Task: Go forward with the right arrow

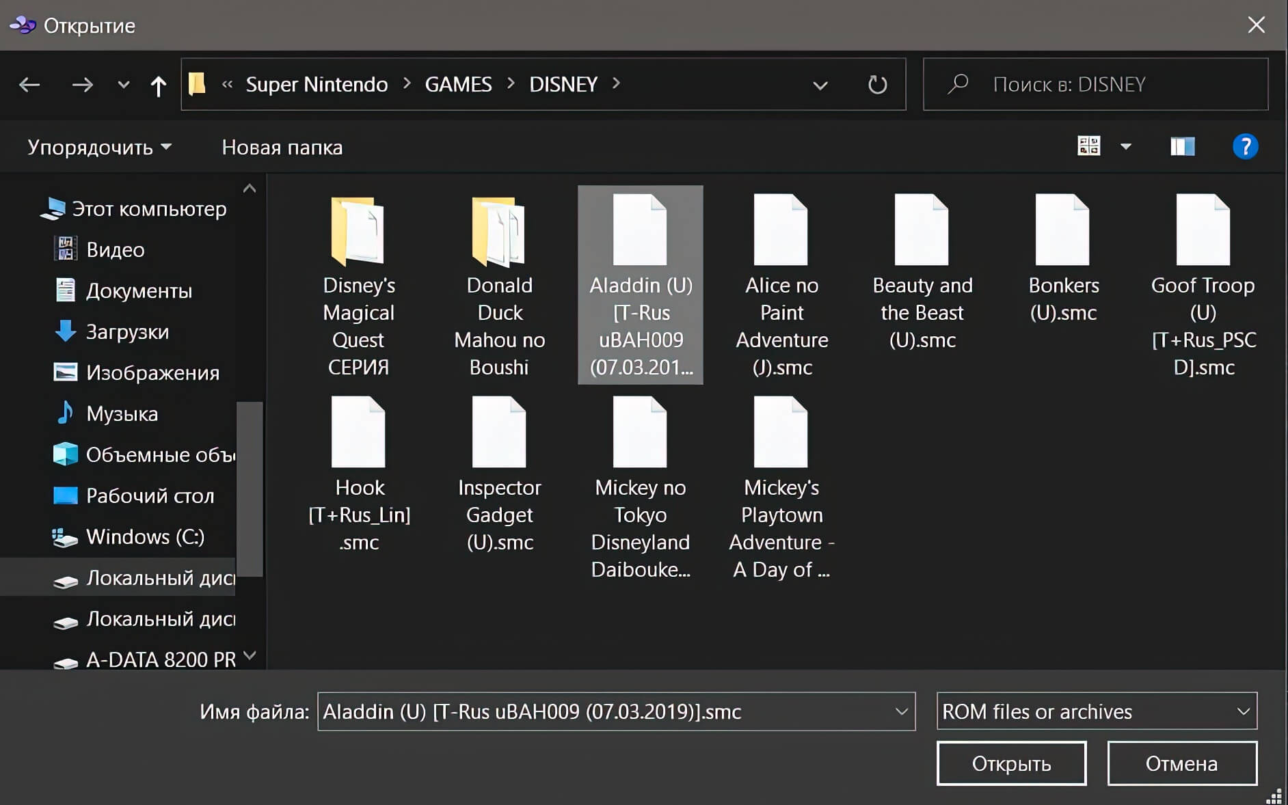Action: 83,85
